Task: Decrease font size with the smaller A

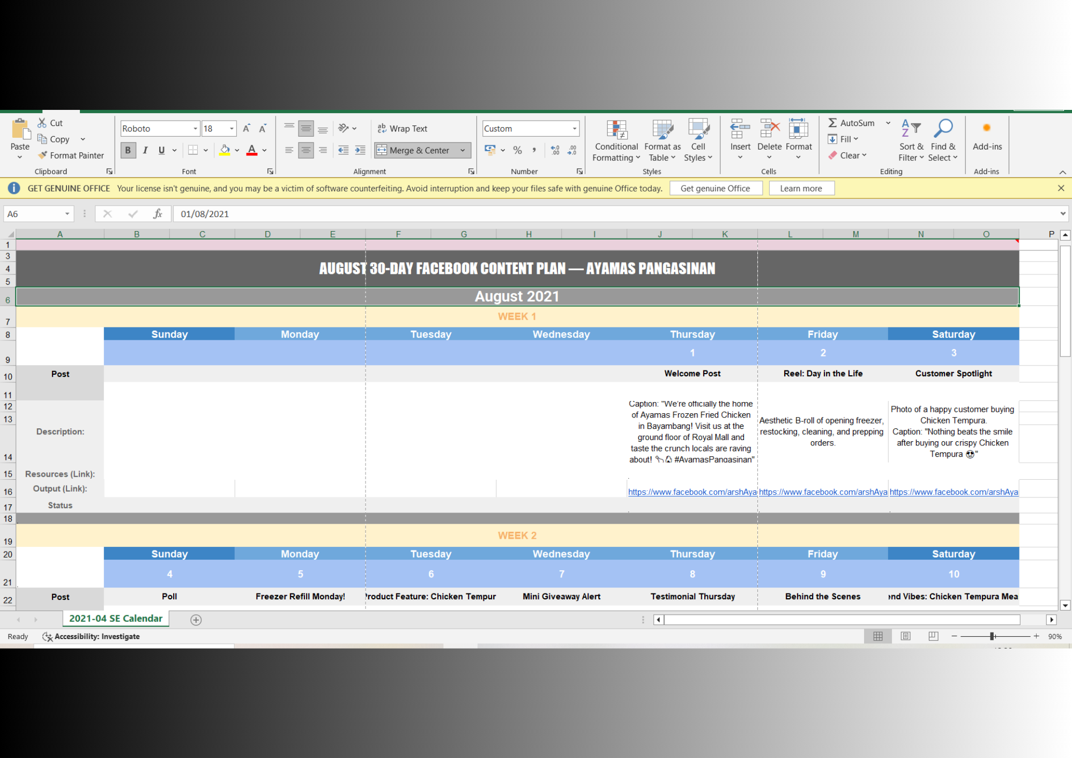Action: (263, 129)
